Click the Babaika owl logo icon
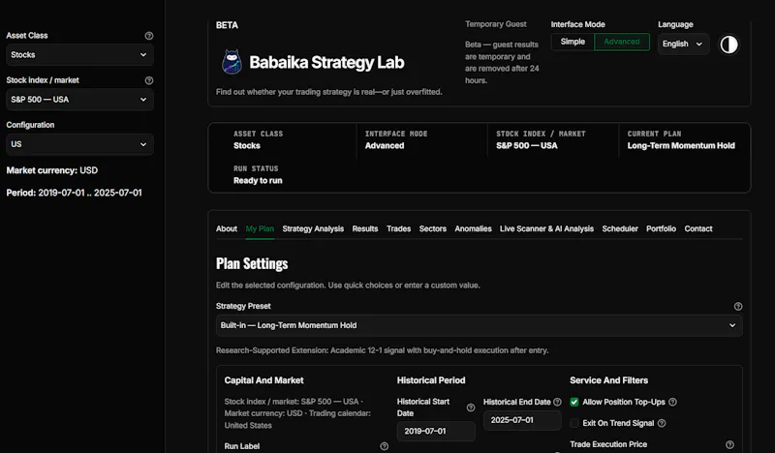 pyautogui.click(x=232, y=62)
